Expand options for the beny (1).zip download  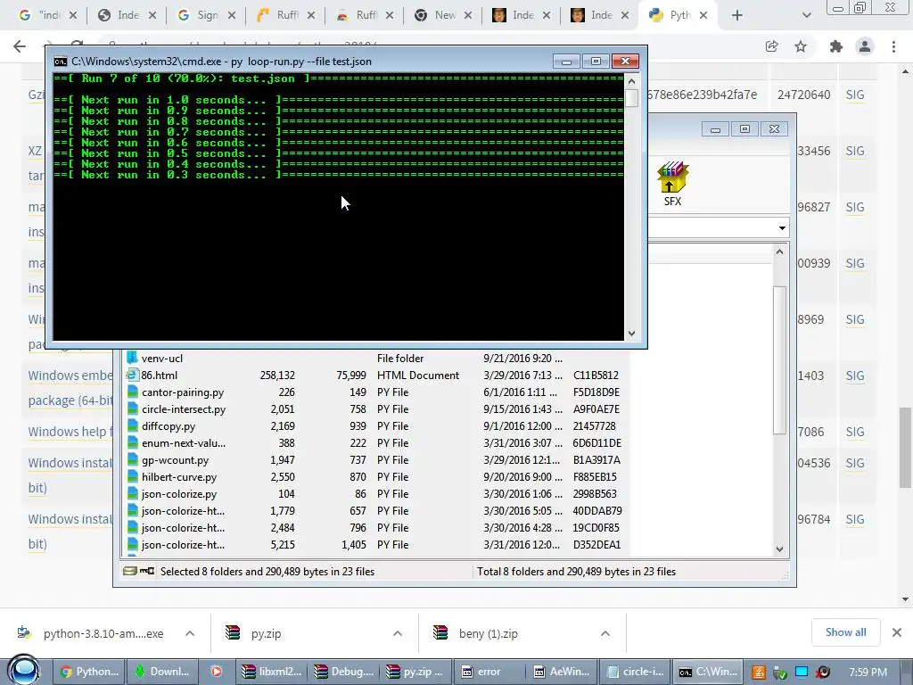point(605,633)
